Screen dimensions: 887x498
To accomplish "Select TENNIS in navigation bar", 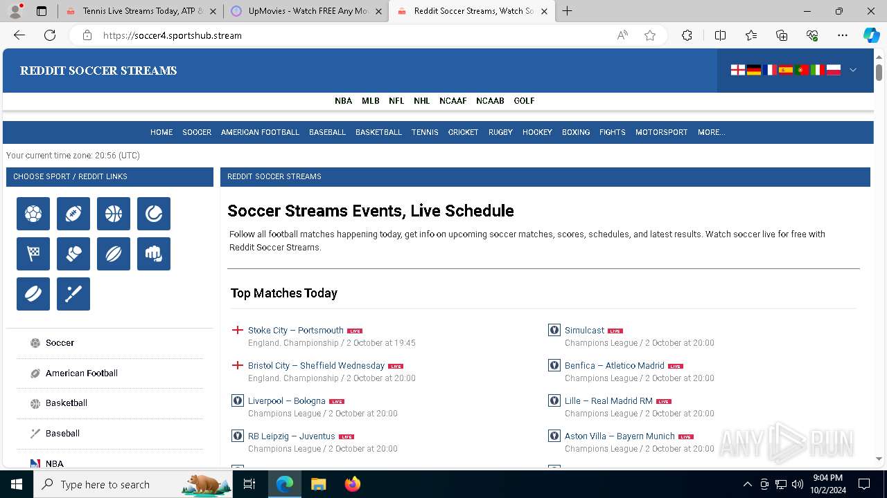I will point(425,132).
